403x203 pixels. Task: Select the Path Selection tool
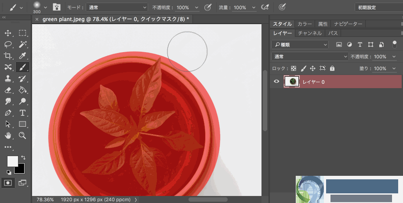click(8, 124)
